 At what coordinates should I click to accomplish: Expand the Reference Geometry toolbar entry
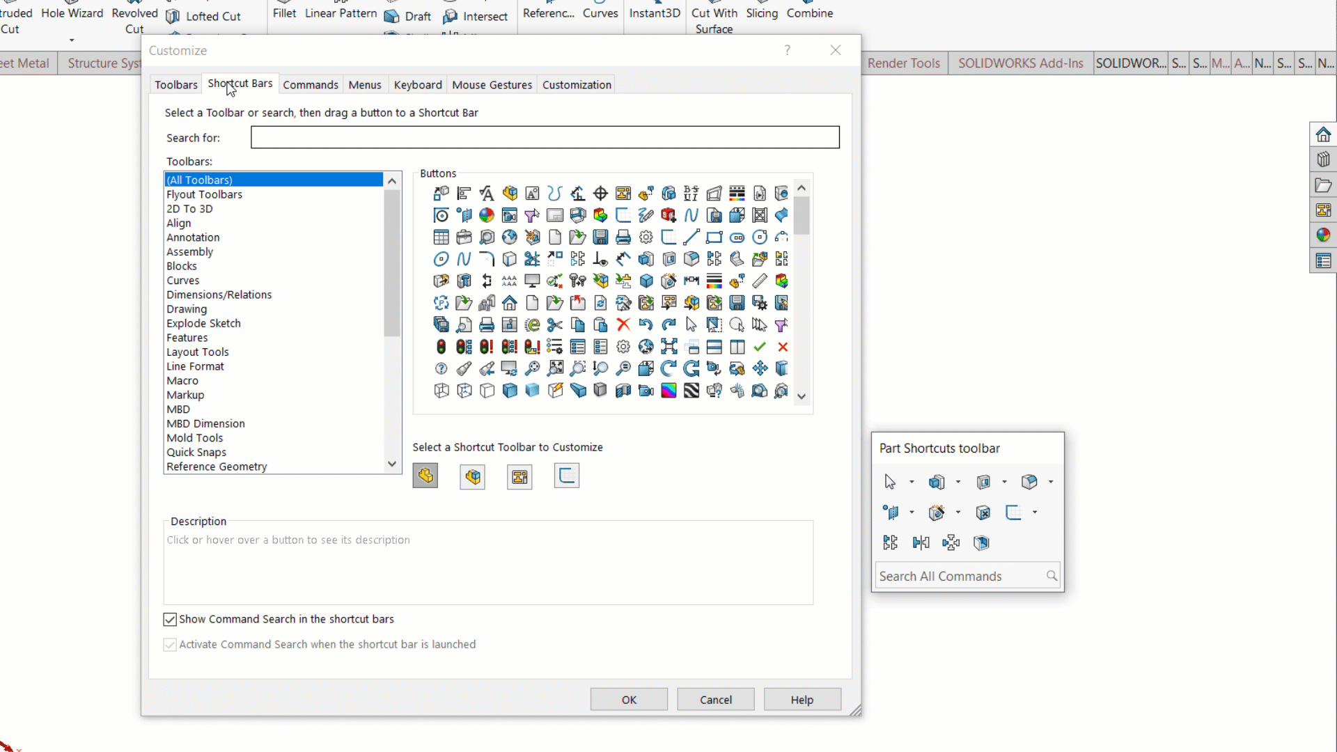(218, 467)
